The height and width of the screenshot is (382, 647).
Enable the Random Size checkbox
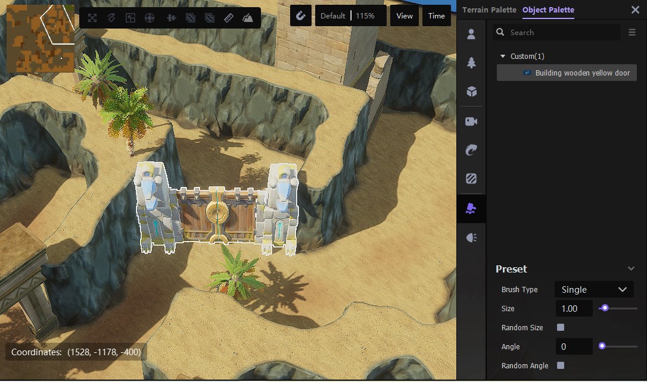[561, 327]
